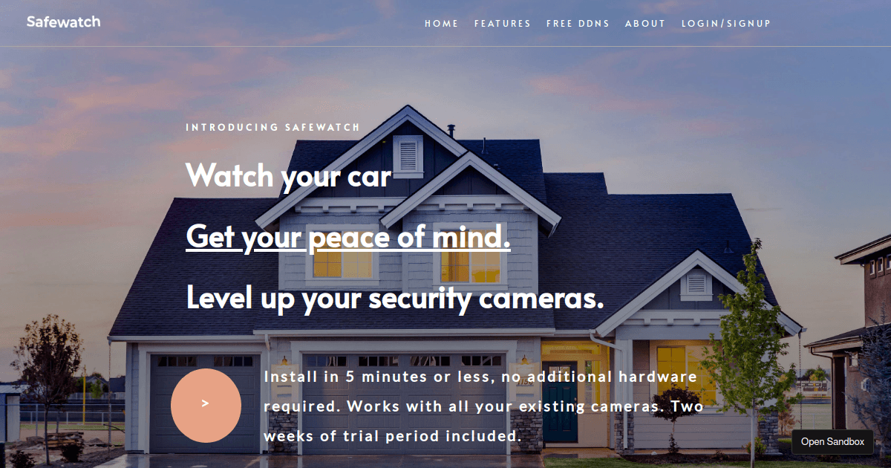Select FREE DDNS in navigation
Viewport: 891px width, 468px height.
click(578, 24)
